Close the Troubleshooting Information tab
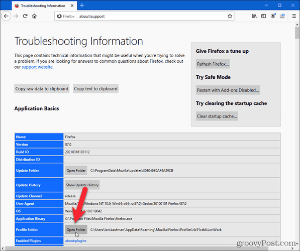Viewport: 300px width, 251px height. click(72, 6)
